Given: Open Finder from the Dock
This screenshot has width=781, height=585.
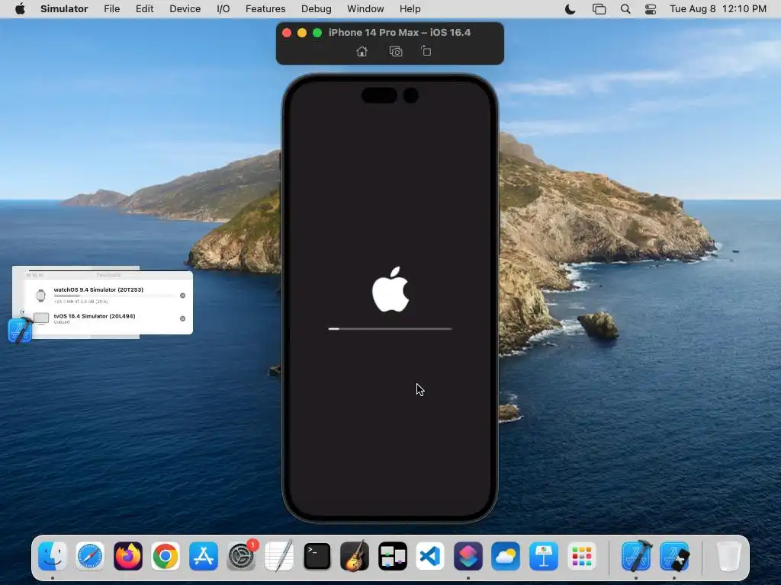Looking at the screenshot, I should pos(53,555).
